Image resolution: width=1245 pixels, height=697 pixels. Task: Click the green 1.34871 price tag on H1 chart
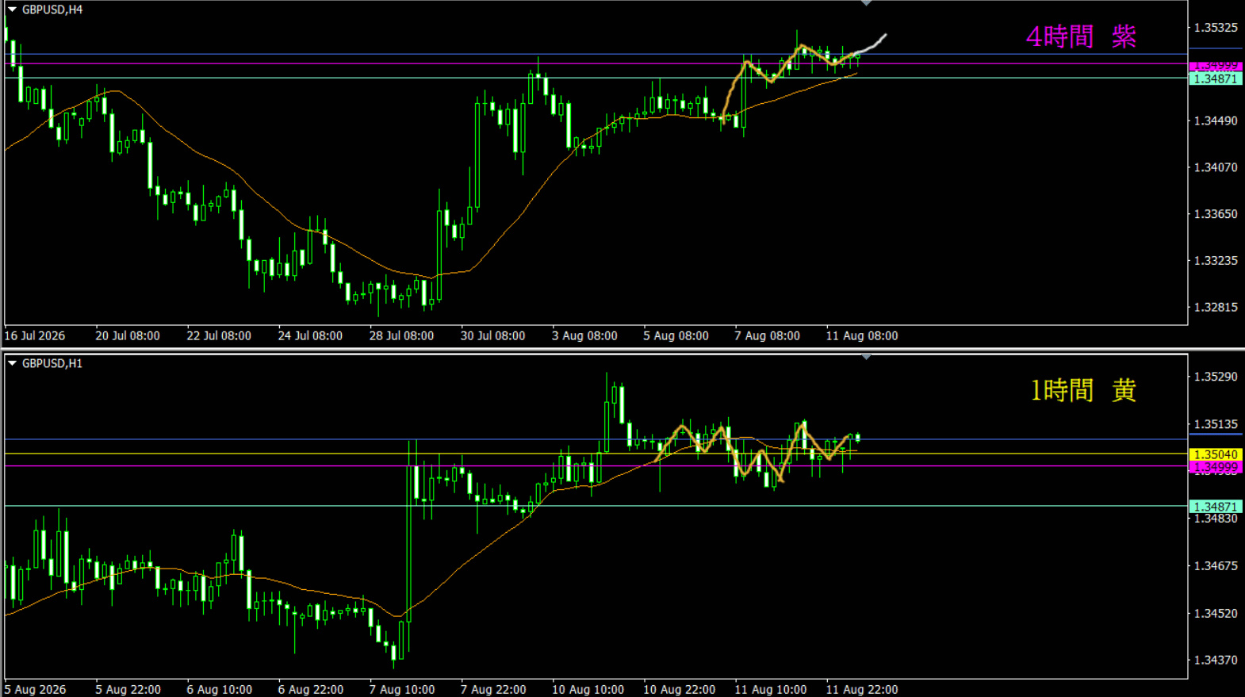(x=1216, y=507)
